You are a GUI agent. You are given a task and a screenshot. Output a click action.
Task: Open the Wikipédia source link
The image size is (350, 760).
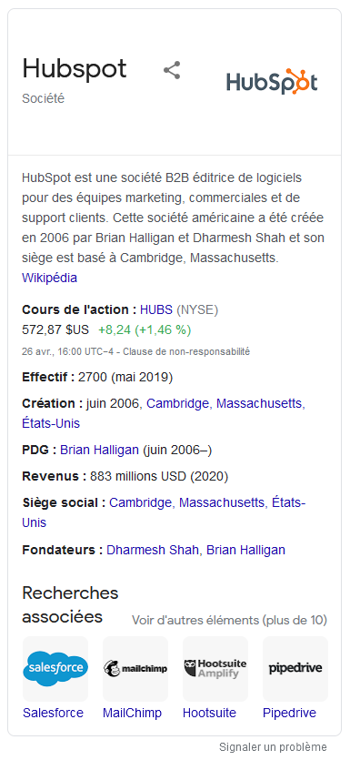tap(49, 278)
